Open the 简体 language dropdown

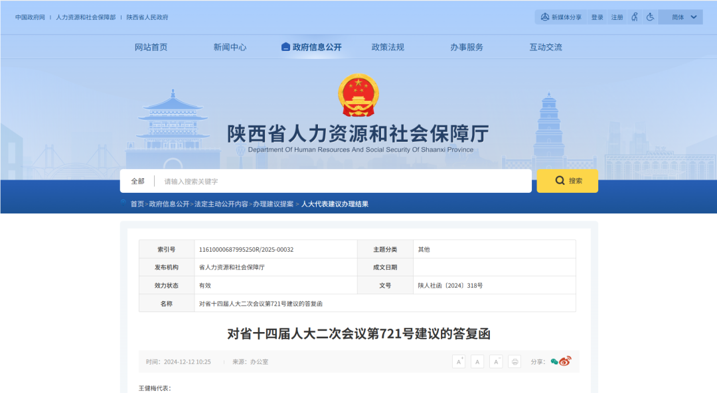pyautogui.click(x=680, y=17)
